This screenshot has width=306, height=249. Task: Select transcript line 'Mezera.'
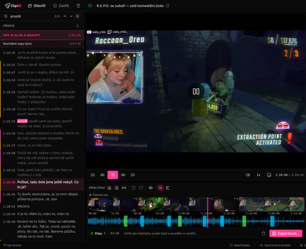tap(42, 206)
